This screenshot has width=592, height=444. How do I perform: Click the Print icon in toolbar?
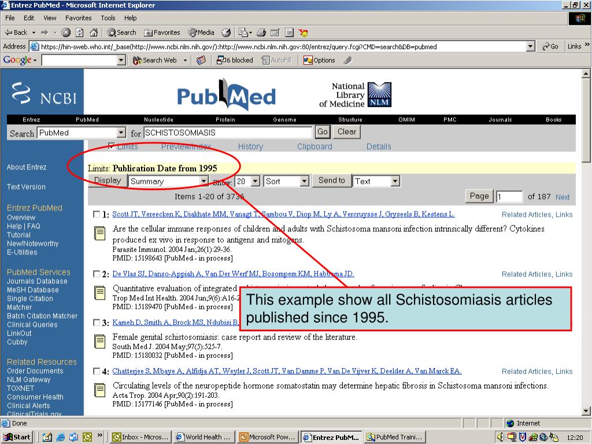261,32
